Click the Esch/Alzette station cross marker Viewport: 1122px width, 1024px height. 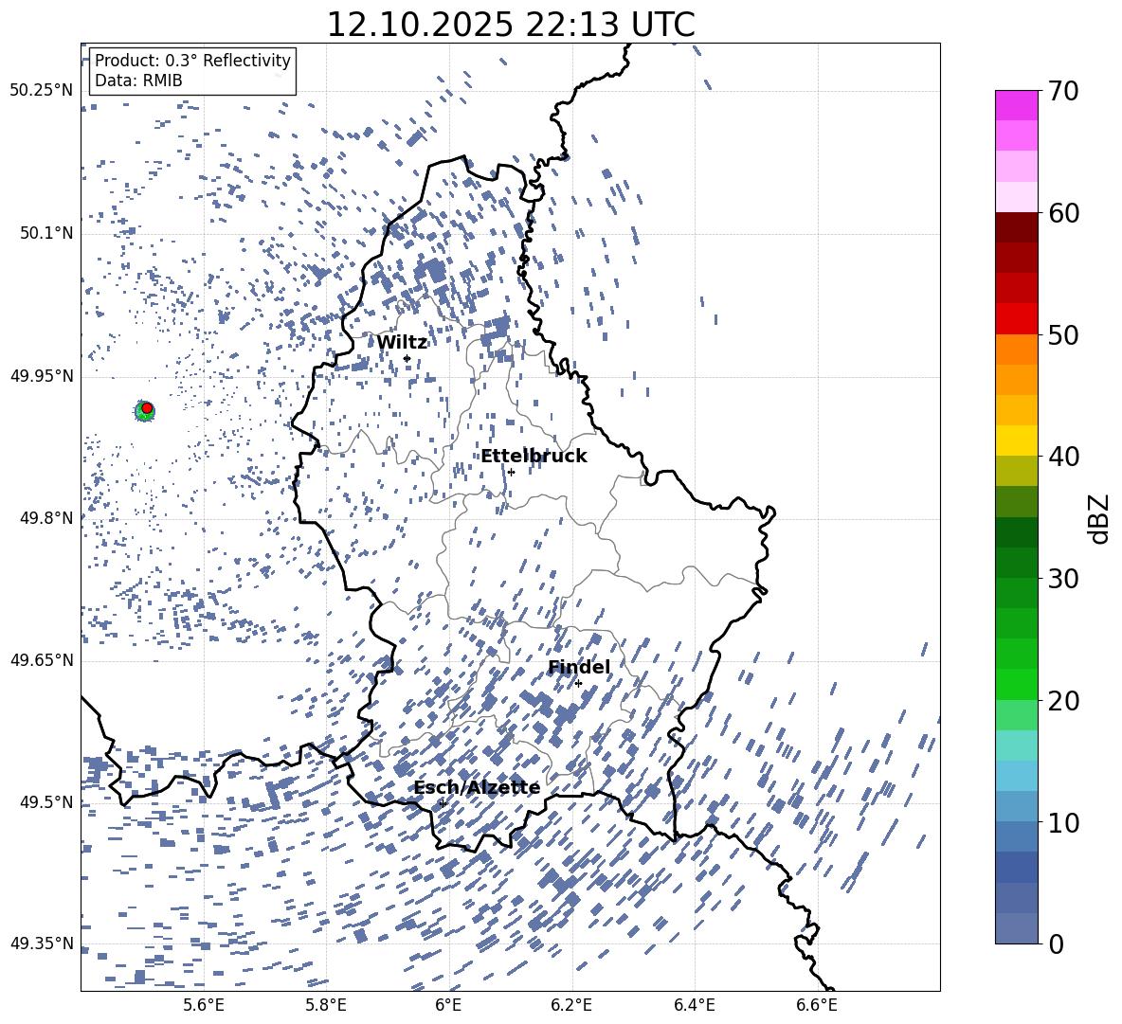point(443,803)
